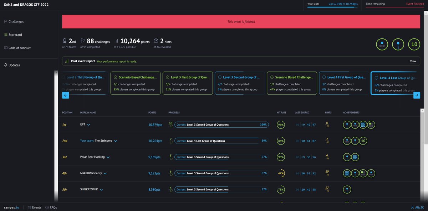Click the red 'This event is finished' banner
Image resolution: width=428 pixels, height=211 pixels.
tap(241, 22)
